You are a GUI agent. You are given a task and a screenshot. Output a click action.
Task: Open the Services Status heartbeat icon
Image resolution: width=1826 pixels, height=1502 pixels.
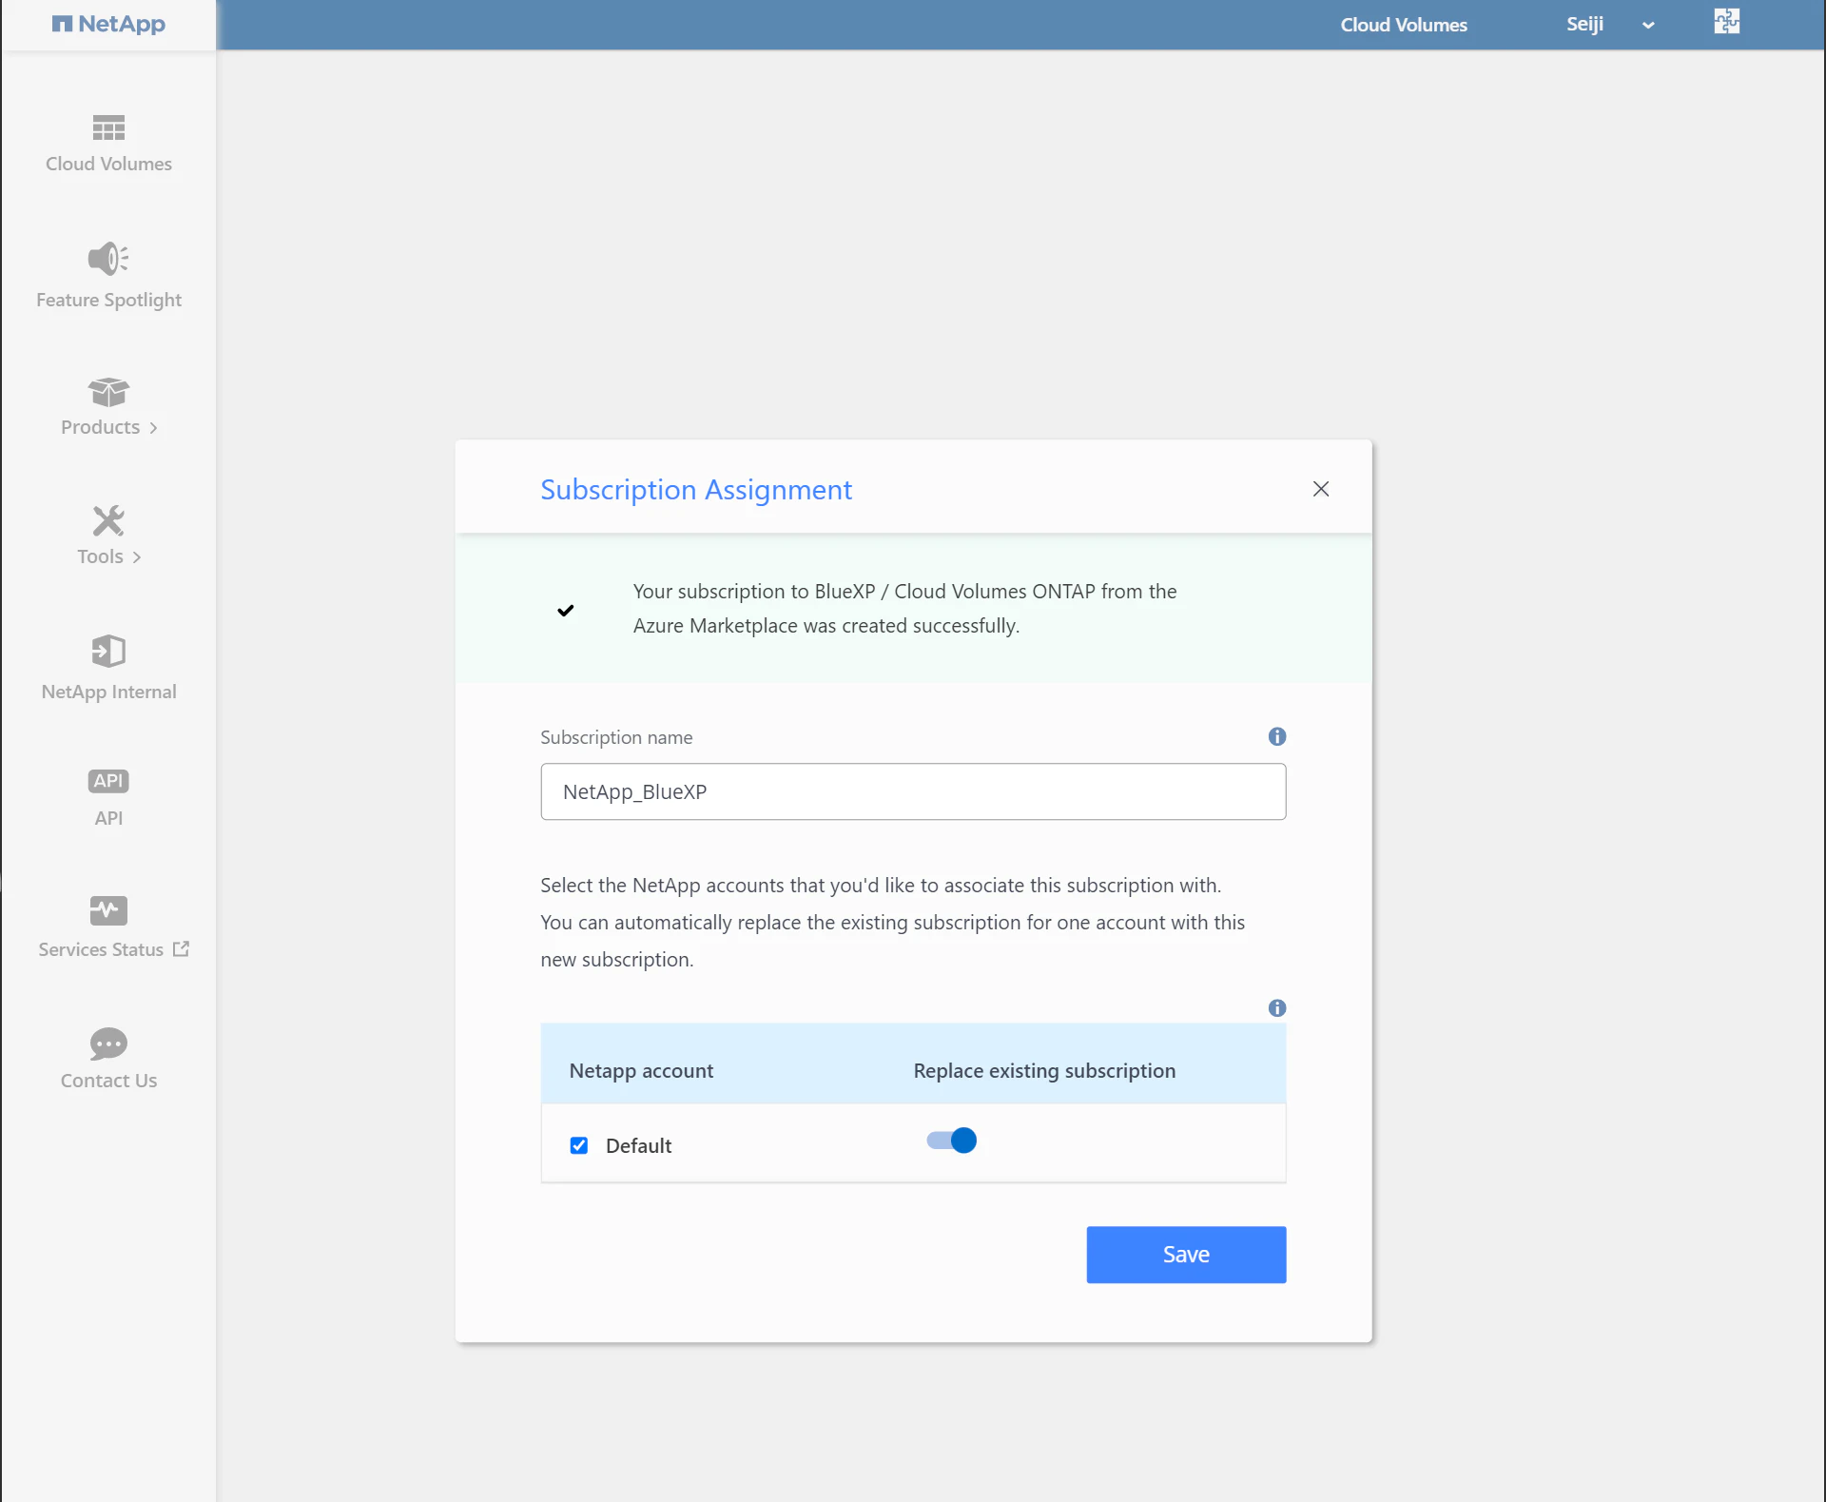pyautogui.click(x=108, y=910)
